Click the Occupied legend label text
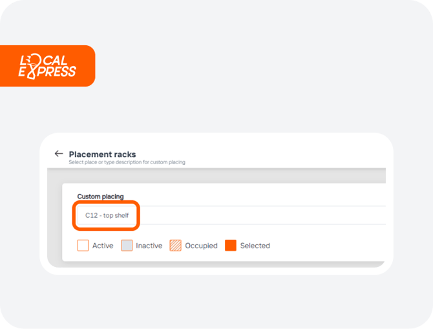433x329 pixels. pos(201,246)
